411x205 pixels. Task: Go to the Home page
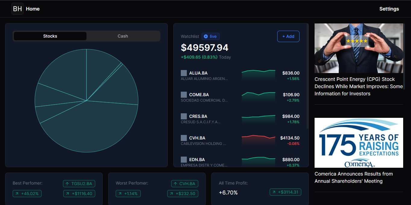point(33,9)
